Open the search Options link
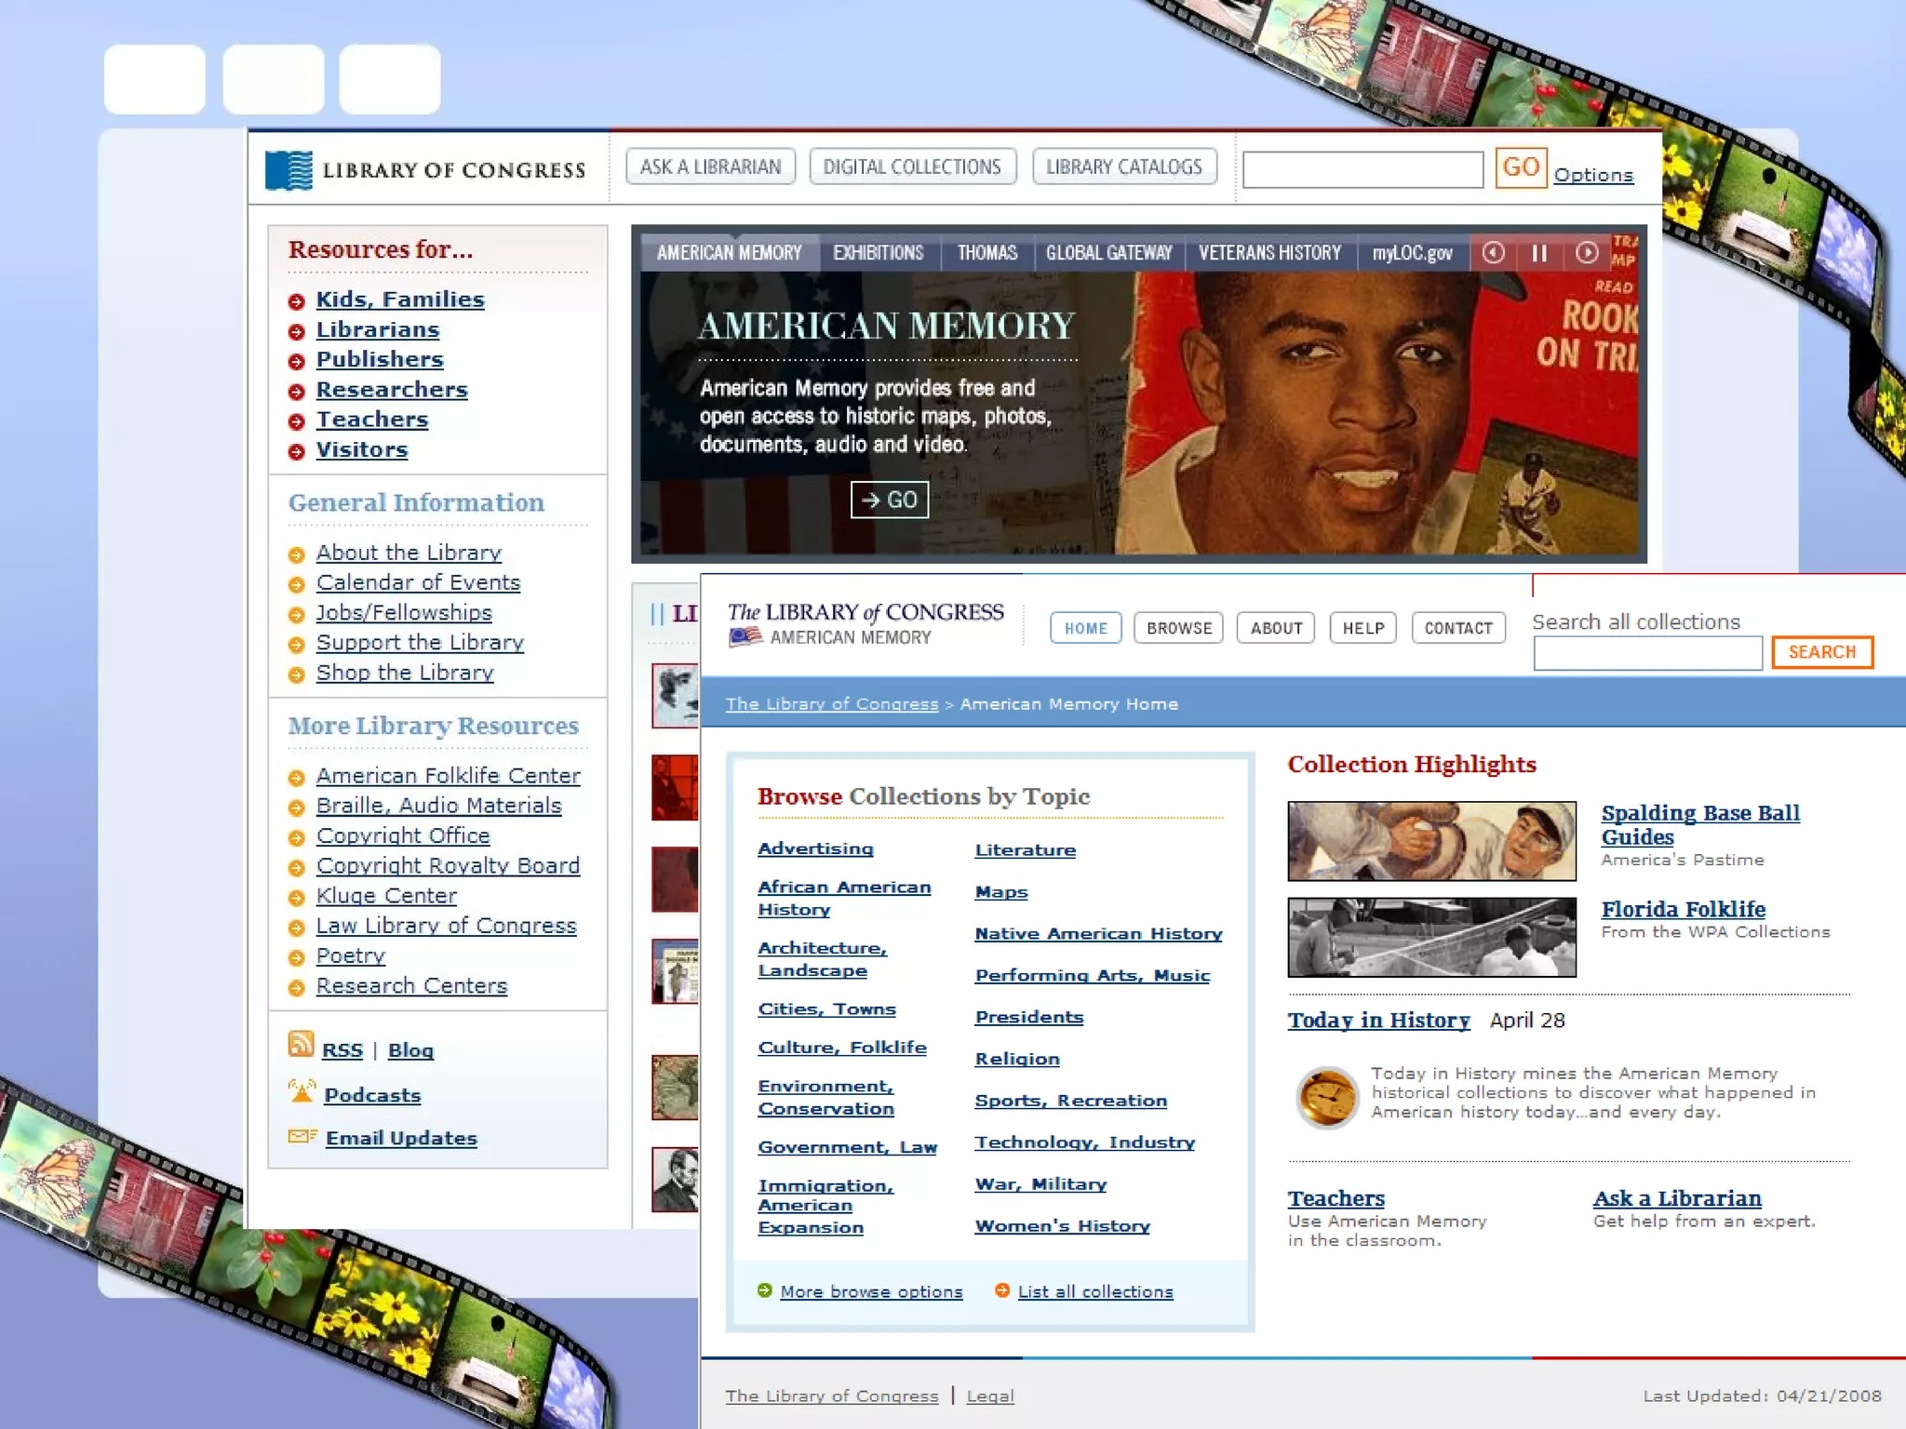Viewport: 1906px width, 1429px height. tap(1593, 175)
